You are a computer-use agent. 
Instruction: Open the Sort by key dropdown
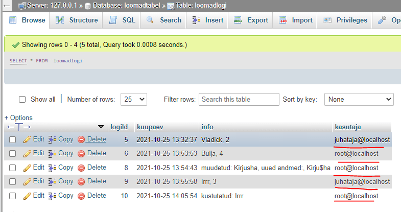coord(358,100)
